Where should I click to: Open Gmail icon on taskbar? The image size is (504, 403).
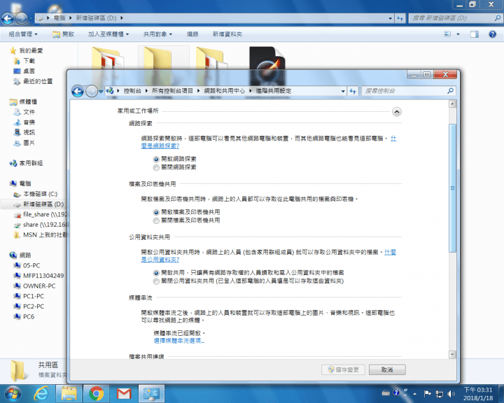(124, 393)
